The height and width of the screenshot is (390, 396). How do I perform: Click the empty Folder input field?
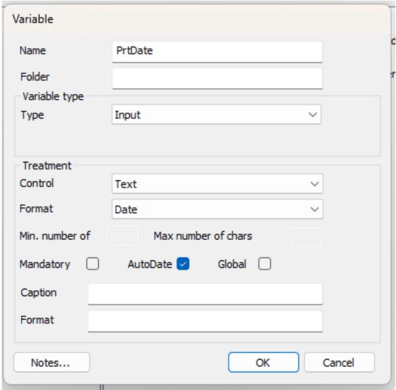pyautogui.click(x=217, y=77)
